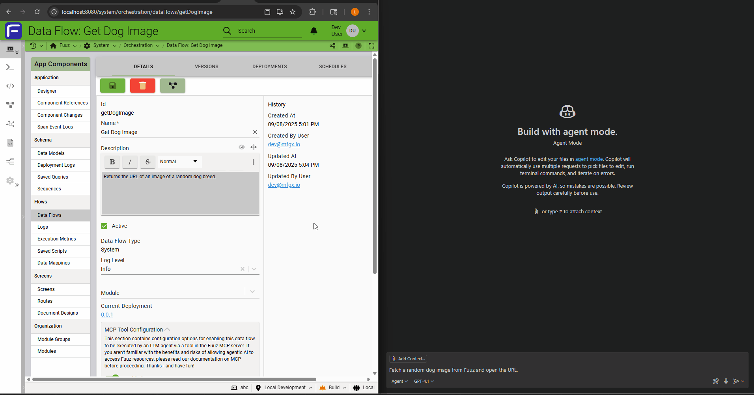
Task: Click Created By User dev@mfgx.io link
Action: pos(284,144)
